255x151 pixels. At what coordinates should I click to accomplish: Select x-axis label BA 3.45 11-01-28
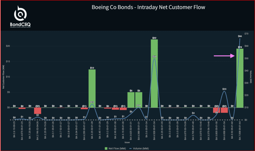click(x=100, y=130)
